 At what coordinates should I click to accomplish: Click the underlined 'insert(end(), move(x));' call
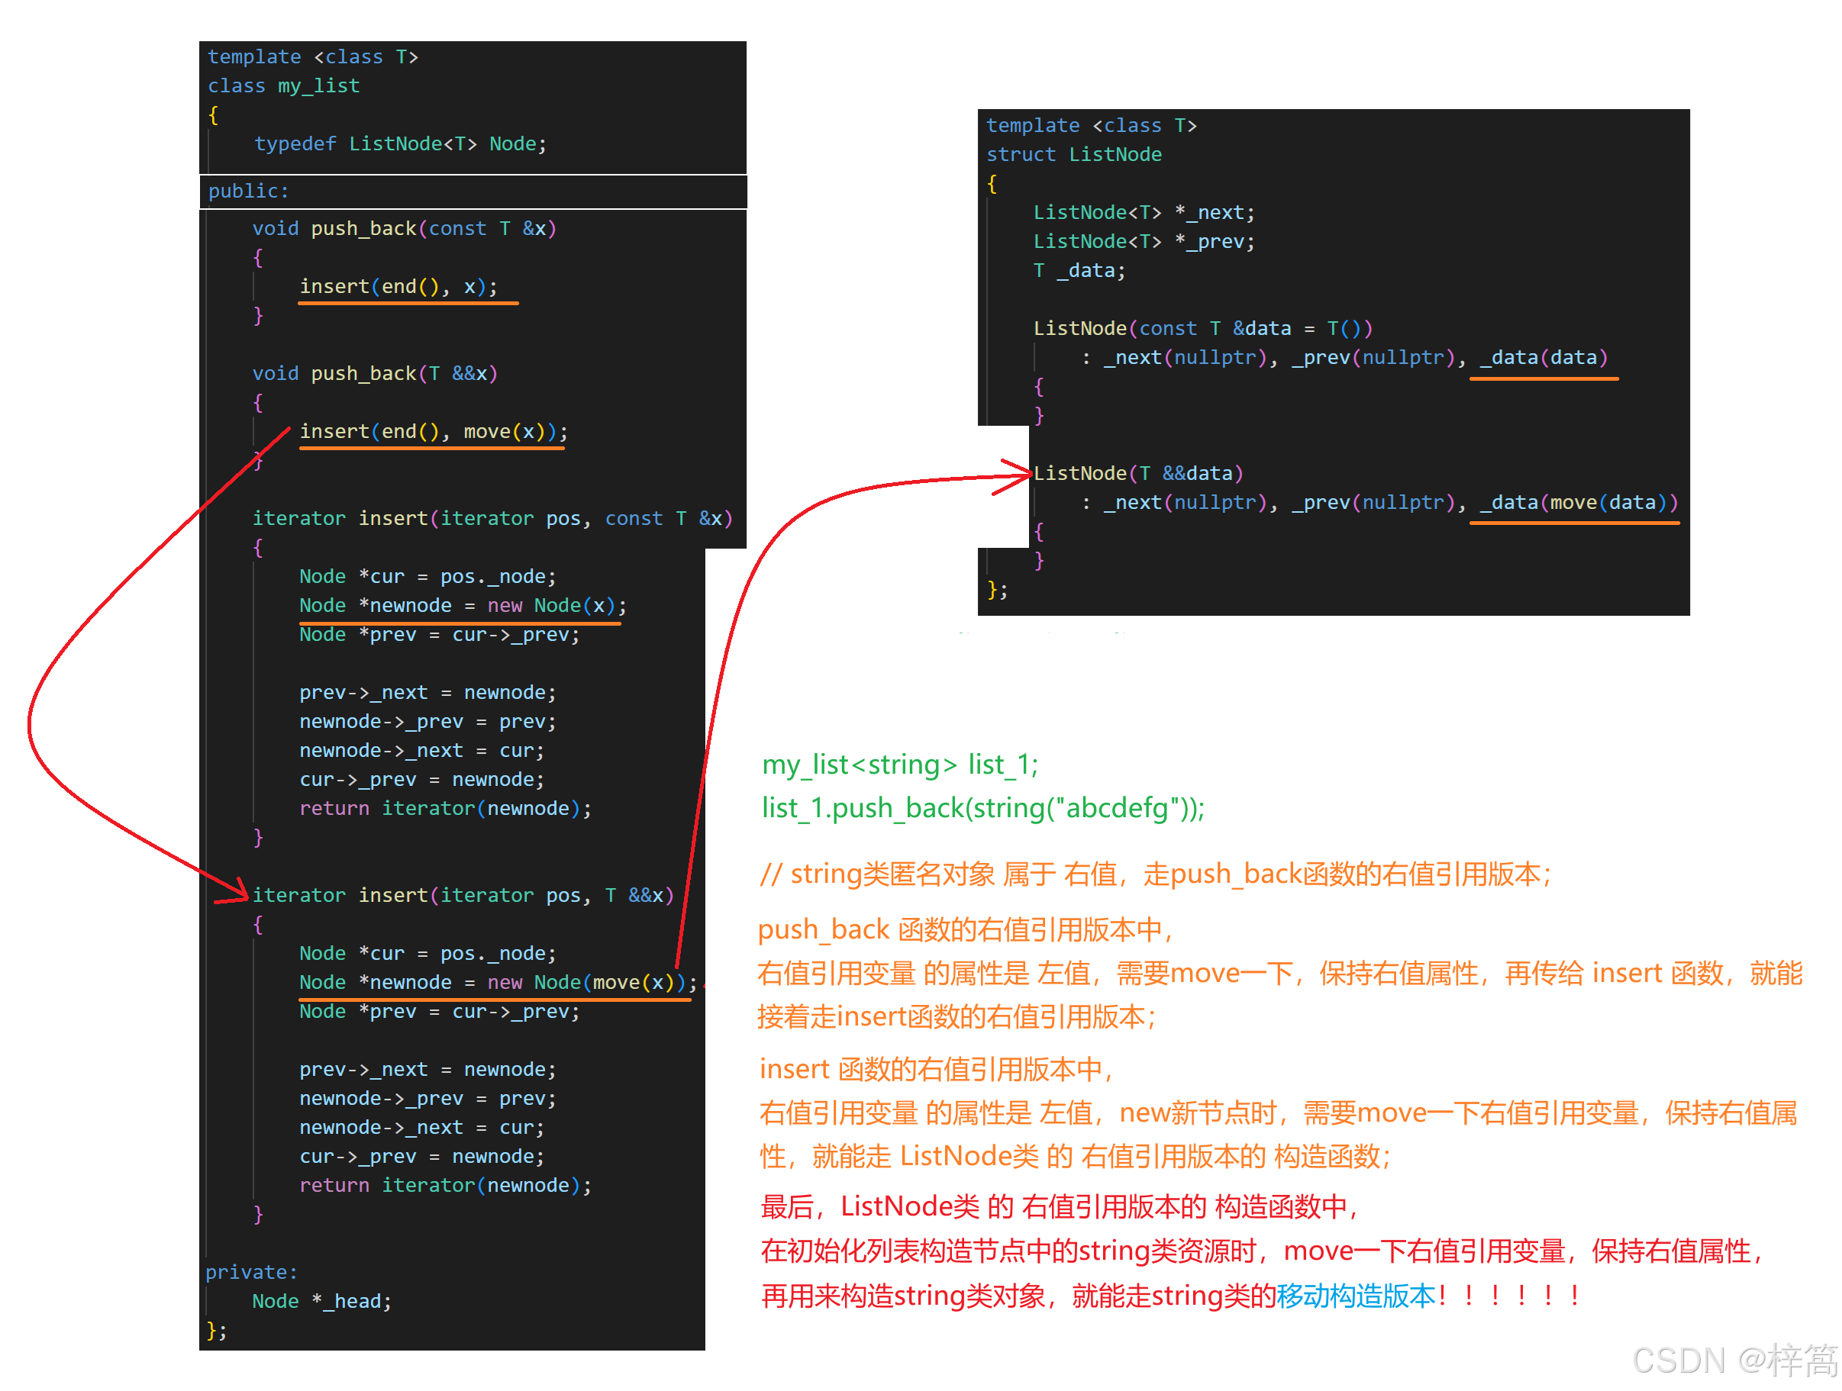(433, 432)
